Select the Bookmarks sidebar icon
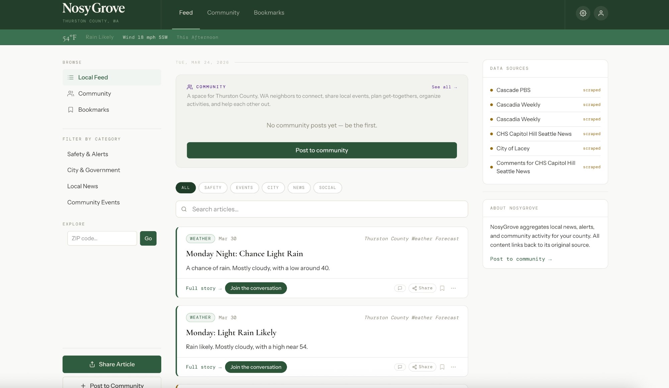The height and width of the screenshot is (388, 669). point(71,109)
